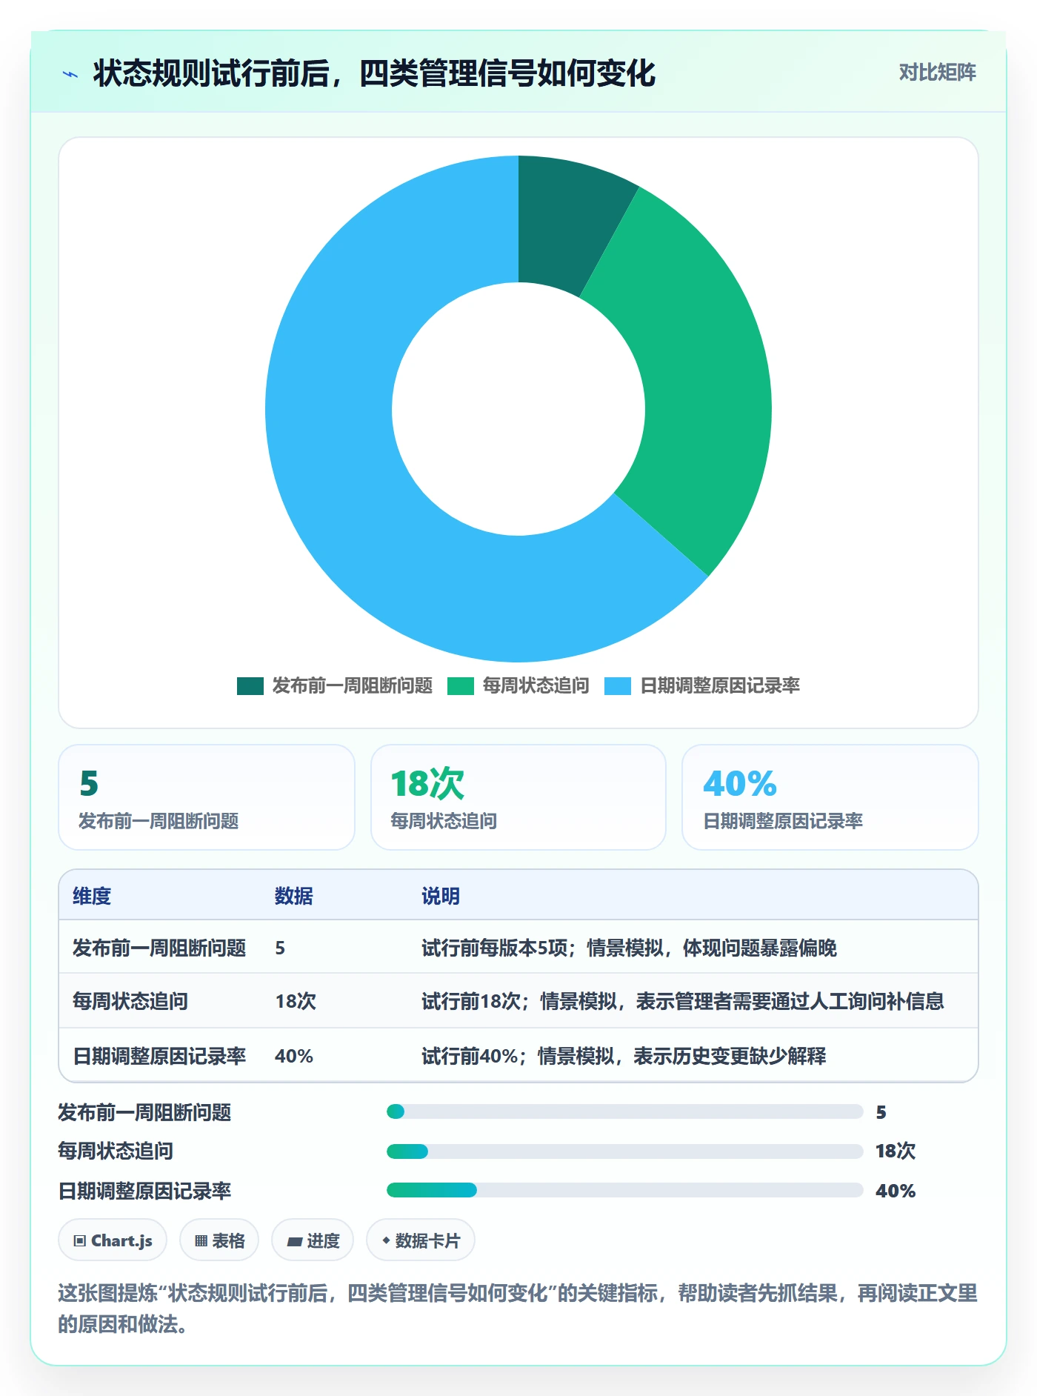Click legend label 日期调整原因记录率
Viewport: 1037px width, 1396px height.
(x=720, y=686)
